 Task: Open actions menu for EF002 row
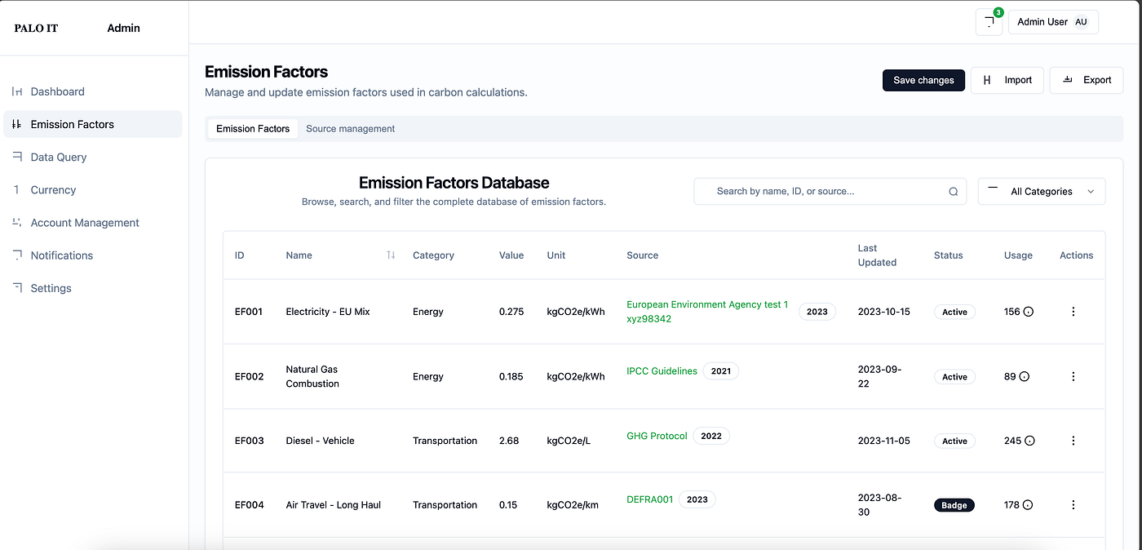(x=1073, y=376)
